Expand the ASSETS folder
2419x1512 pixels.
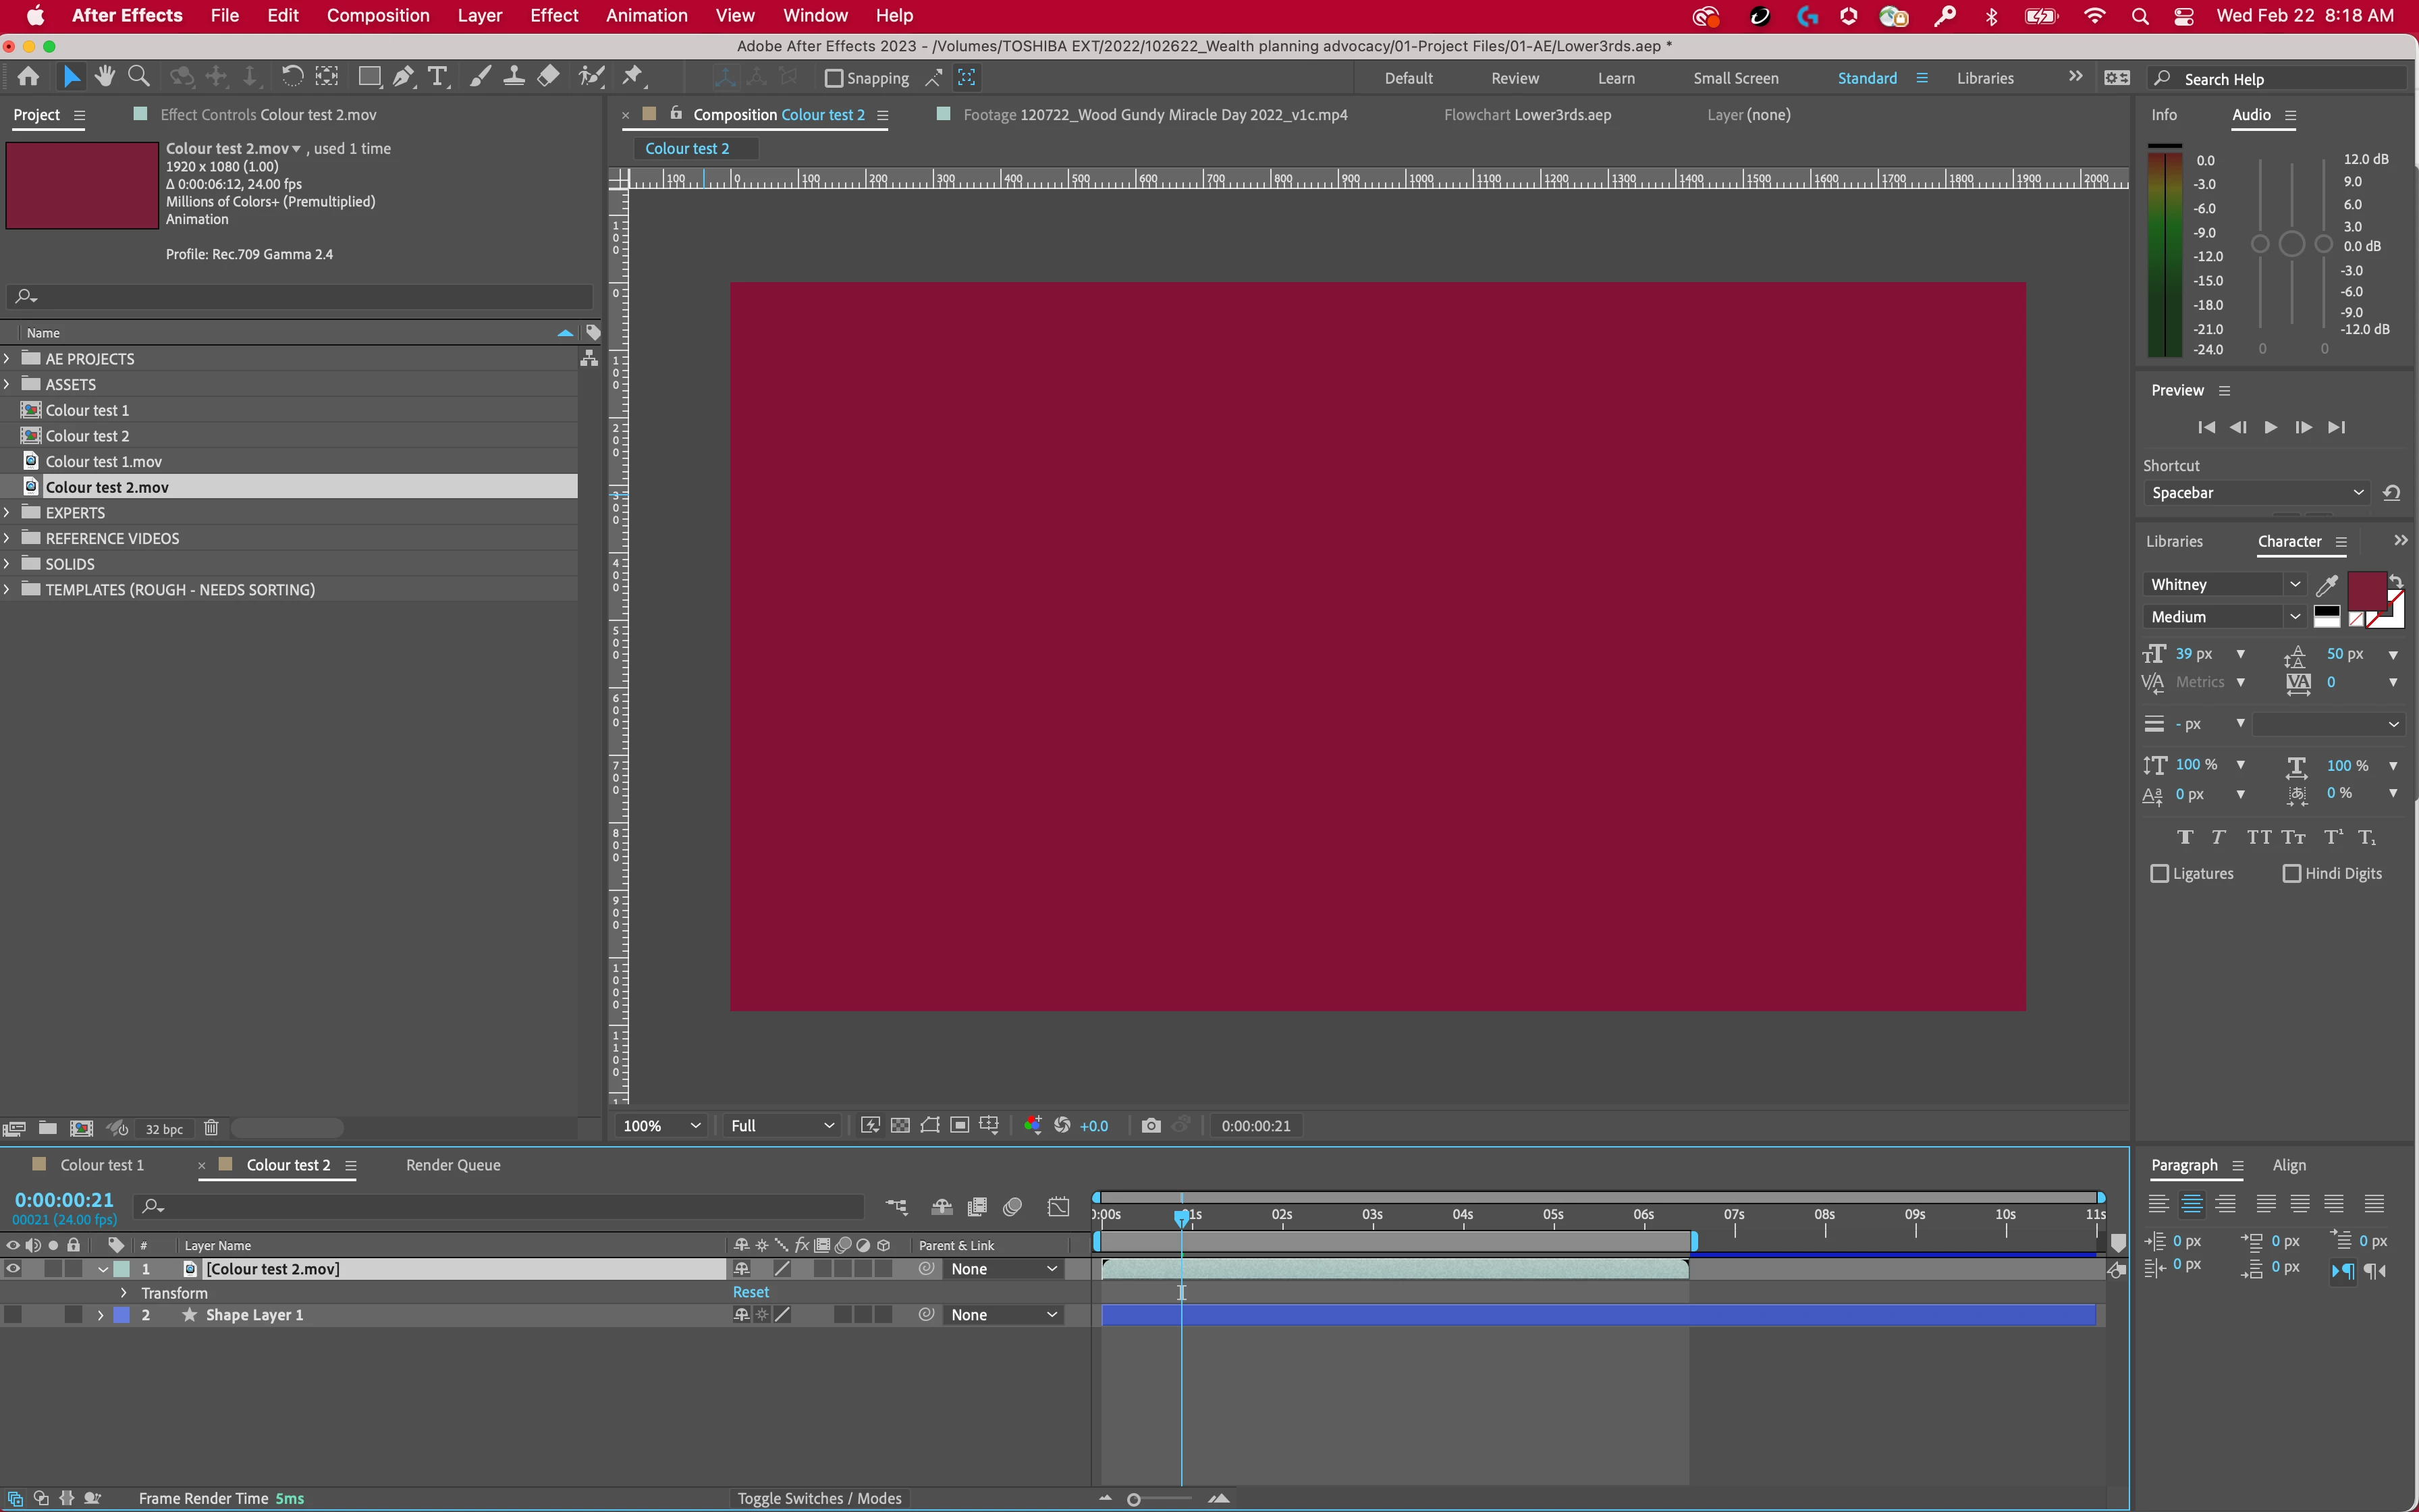pyautogui.click(x=8, y=384)
